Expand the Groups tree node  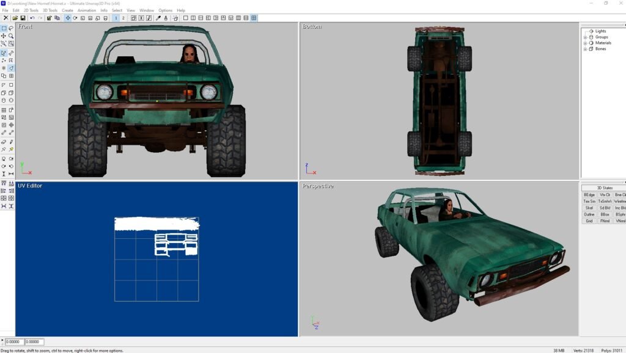pos(585,37)
